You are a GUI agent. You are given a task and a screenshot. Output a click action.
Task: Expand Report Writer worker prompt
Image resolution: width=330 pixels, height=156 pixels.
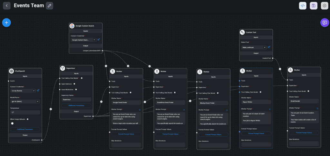pos(270,109)
